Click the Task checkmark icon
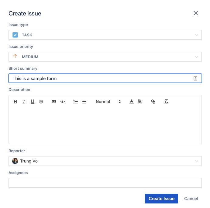 point(15,35)
